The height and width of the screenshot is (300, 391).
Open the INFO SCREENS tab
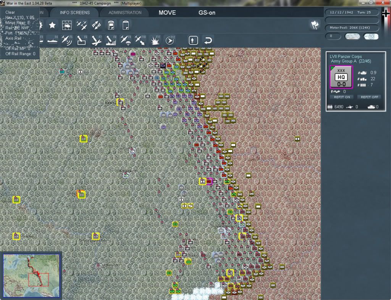point(75,13)
